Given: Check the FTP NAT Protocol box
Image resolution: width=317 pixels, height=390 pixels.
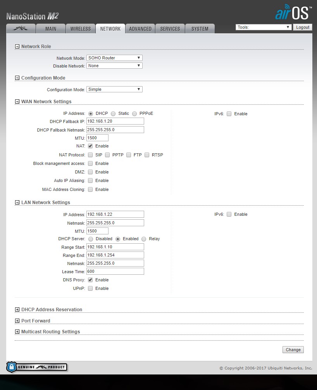Looking at the screenshot, I should point(129,155).
